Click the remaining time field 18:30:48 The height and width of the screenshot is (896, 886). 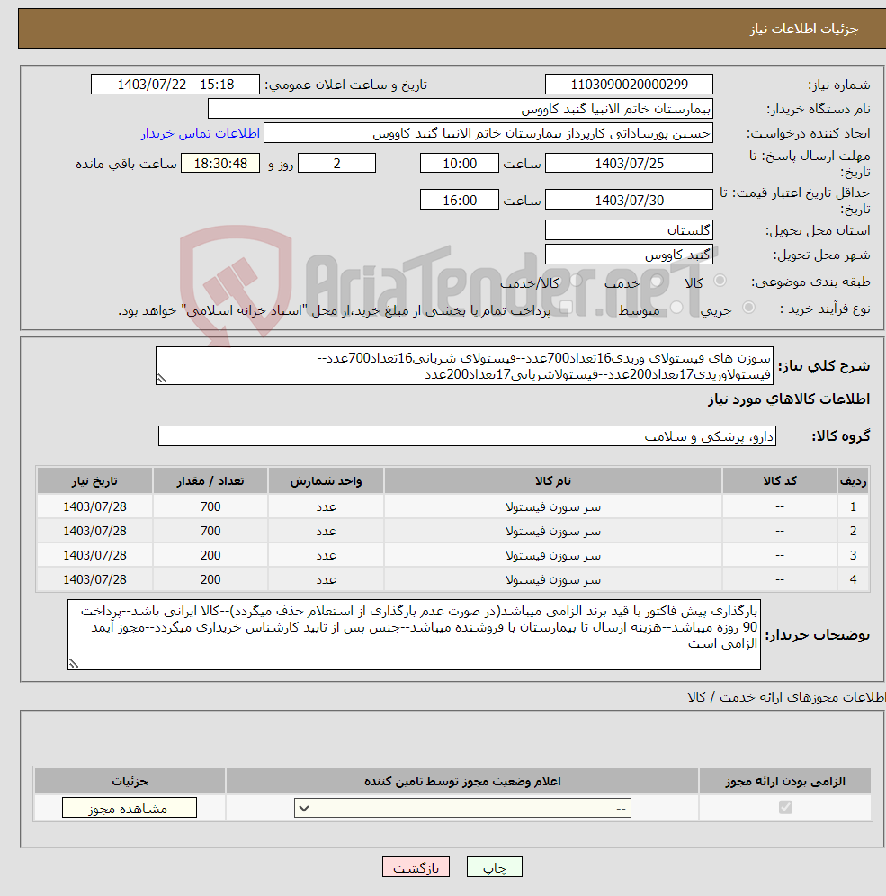220,164
